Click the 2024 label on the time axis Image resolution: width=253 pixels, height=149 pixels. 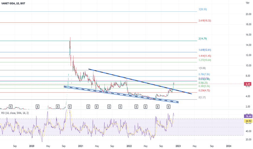coord(229,146)
